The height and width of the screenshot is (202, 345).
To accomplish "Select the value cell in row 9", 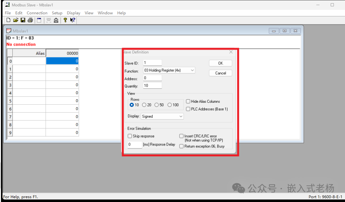I will pos(62,132).
